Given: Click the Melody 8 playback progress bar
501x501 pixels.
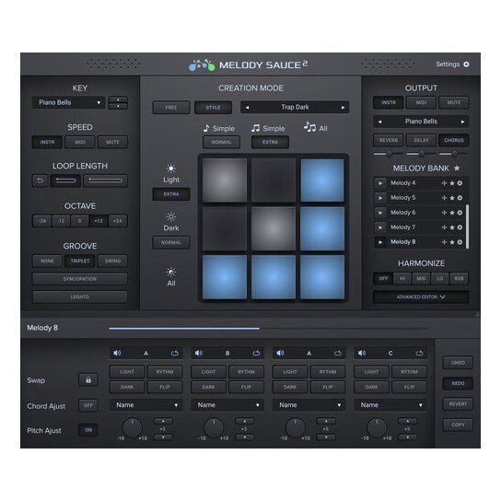Looking at the screenshot, I should 268,328.
